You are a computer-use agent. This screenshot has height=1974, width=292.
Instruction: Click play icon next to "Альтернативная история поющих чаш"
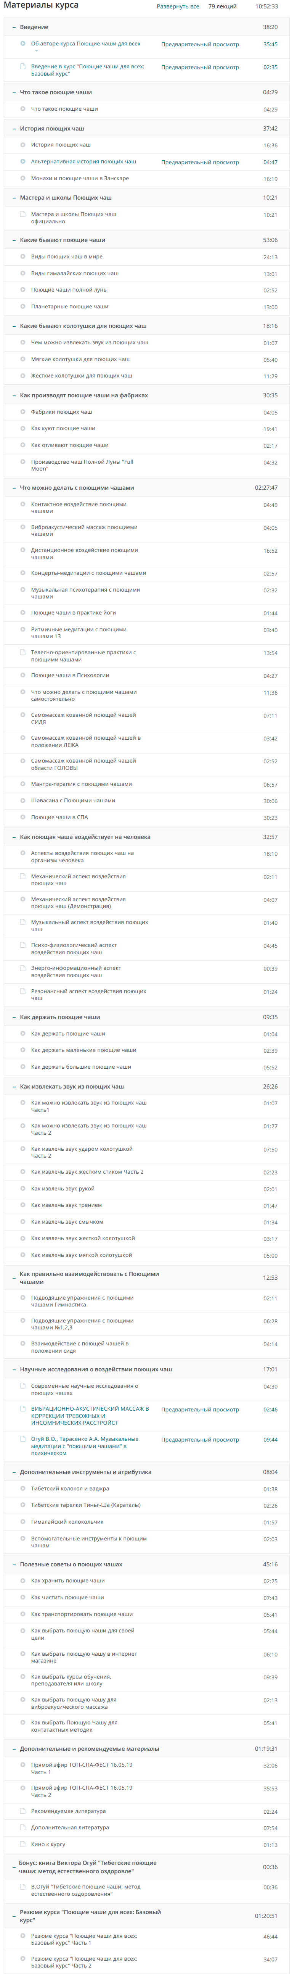point(23,162)
